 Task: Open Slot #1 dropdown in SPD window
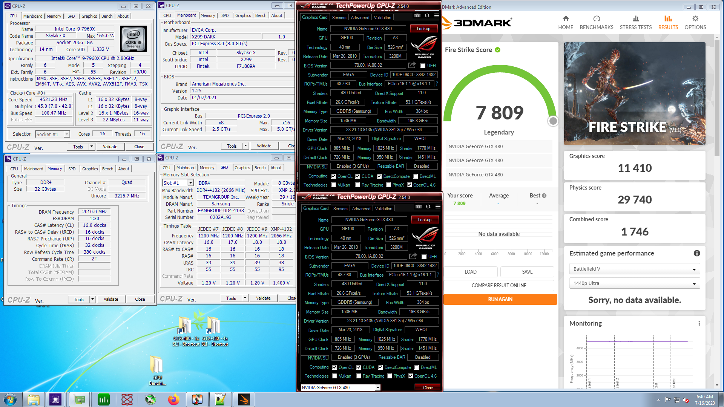pyautogui.click(x=178, y=183)
